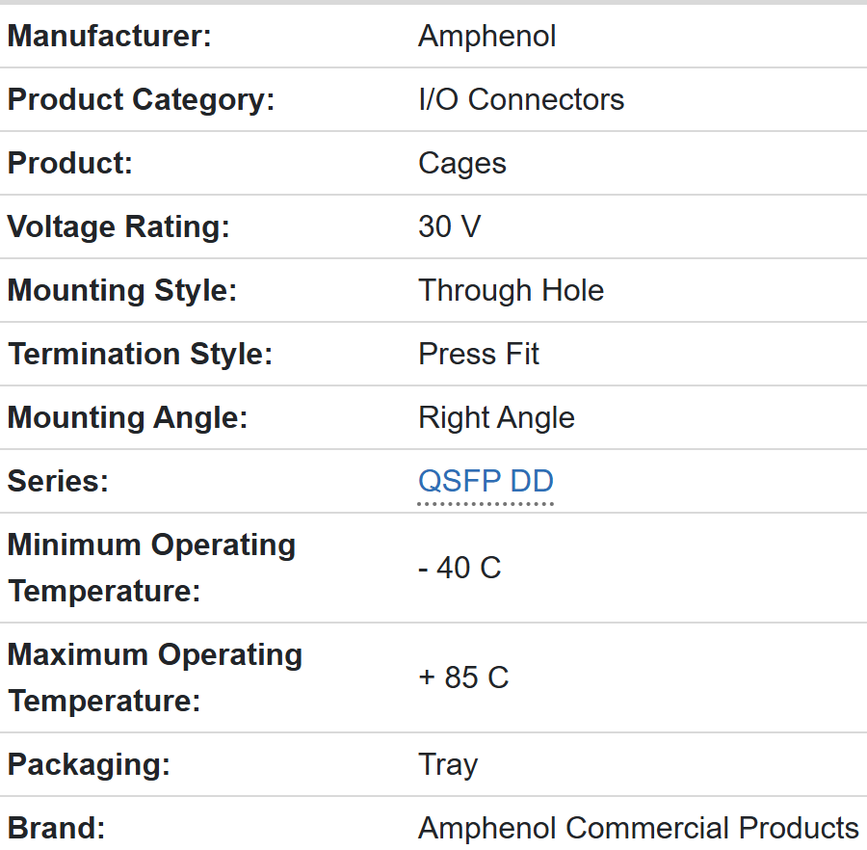Select the Press Fit value
The width and height of the screenshot is (867, 850).
(479, 355)
